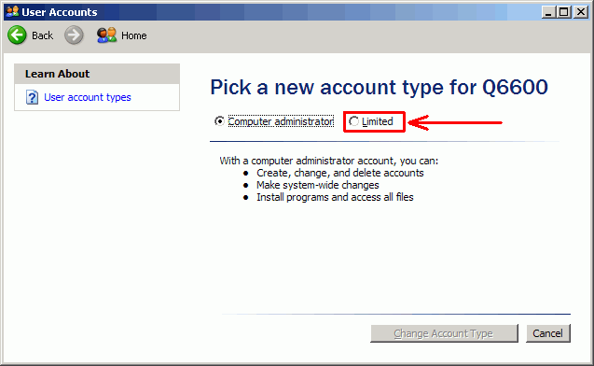594x366 pixels.
Task: Click text 'Install programs and access all files'
Action: pyautogui.click(x=336, y=197)
